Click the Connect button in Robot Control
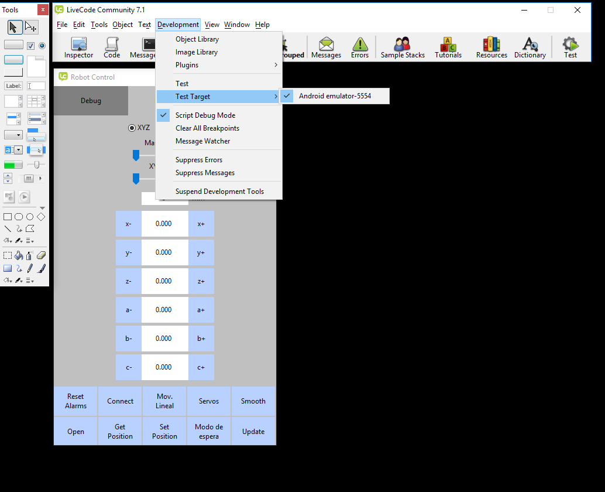Viewport: 605px width, 492px height. click(120, 401)
